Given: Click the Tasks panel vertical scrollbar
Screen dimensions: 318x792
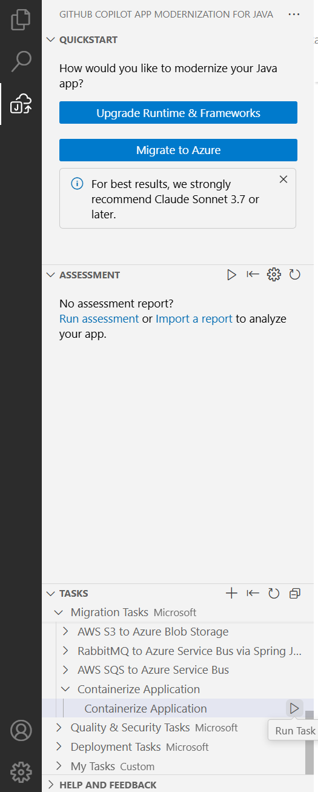Looking at the screenshot, I should pos(310,742).
